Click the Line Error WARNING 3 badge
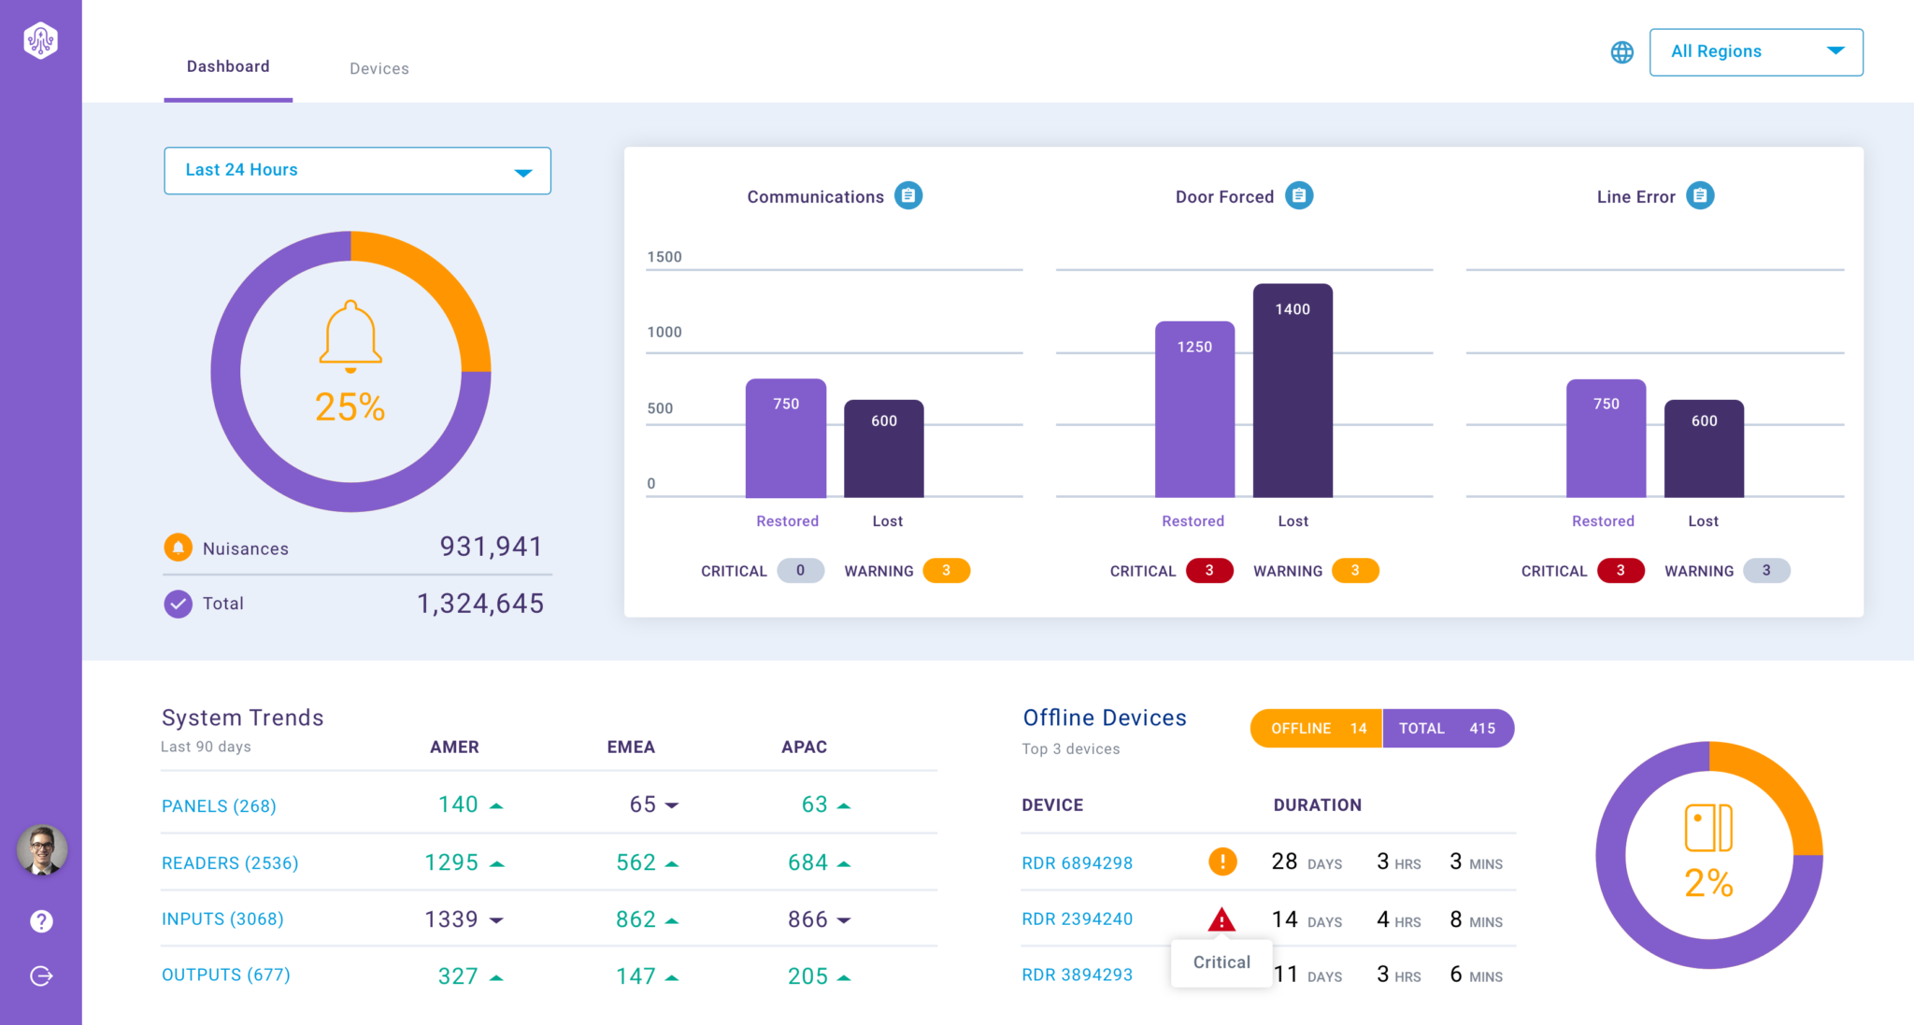Screen dimensions: 1914x1025 1766,570
